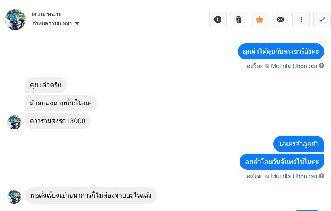The width and height of the screenshot is (331, 211).
Task: Click avatar next to พอส่งเรื่องเข้าธนาคาร message
Action: coord(14,196)
